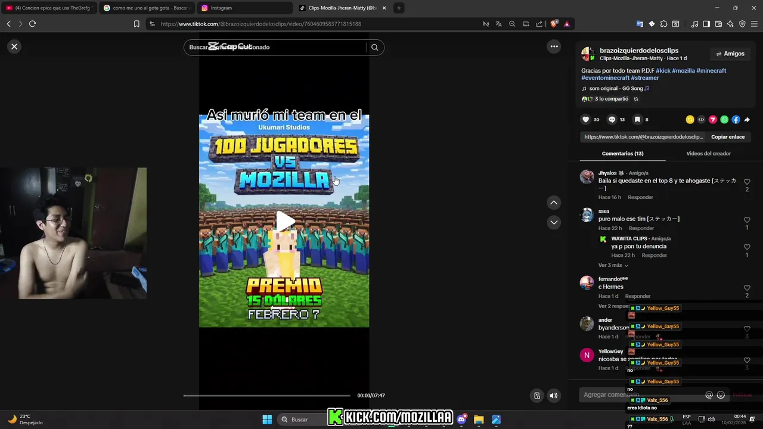Click the 3 lo compartió text
Image resolution: width=763 pixels, height=429 pixels.
point(612,99)
